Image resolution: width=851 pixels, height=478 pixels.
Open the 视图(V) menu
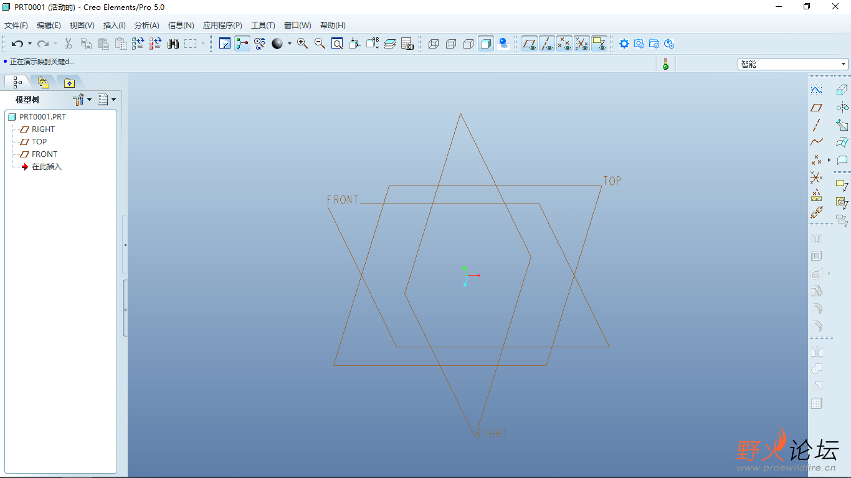(x=82, y=26)
